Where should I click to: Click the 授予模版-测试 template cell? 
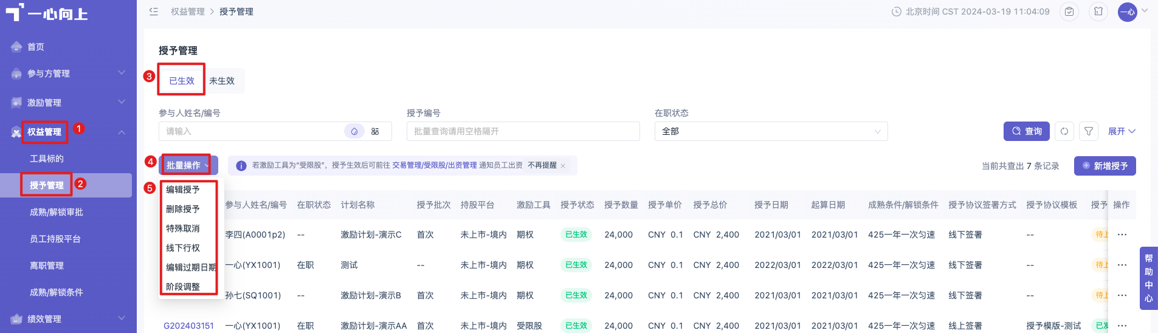(1053, 326)
